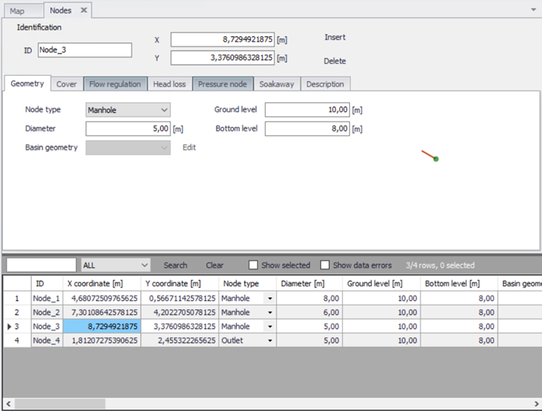Switch to the Head loss tab
Image resolution: width=542 pixels, height=411 pixels.
click(x=170, y=84)
